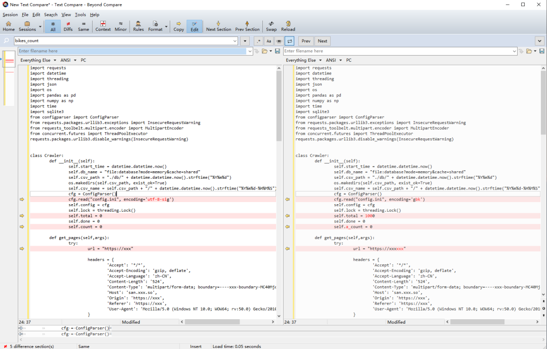Copy left 'self.total = 0' line to right
This screenshot has height=349, width=547.
coord(22,216)
